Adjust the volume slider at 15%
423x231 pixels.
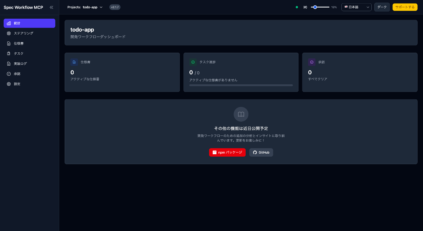tap(320, 7)
